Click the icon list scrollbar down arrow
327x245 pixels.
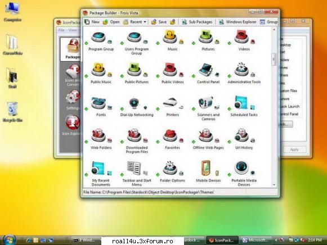(x=274, y=185)
